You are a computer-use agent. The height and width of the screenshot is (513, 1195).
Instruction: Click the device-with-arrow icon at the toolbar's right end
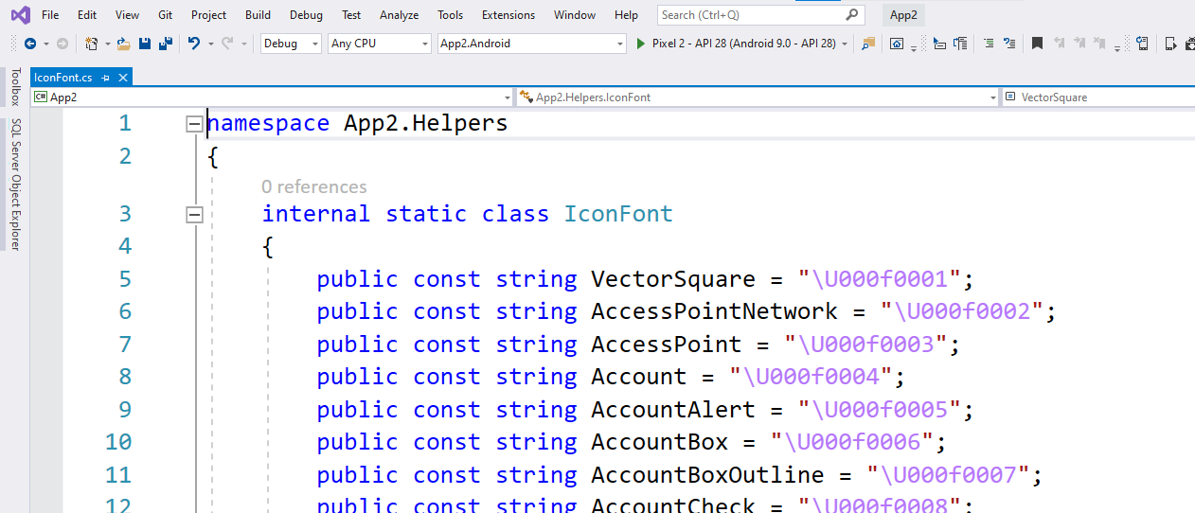click(1170, 44)
